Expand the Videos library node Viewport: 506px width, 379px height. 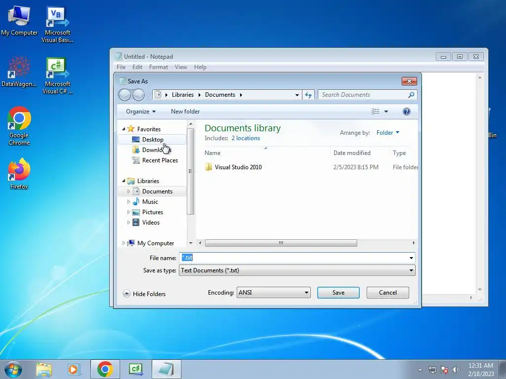pos(128,223)
